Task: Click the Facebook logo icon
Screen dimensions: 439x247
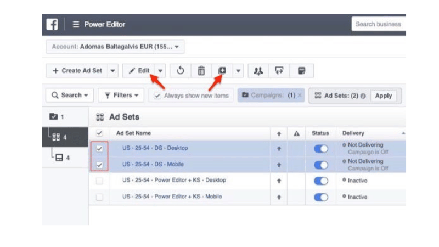Action: point(52,24)
